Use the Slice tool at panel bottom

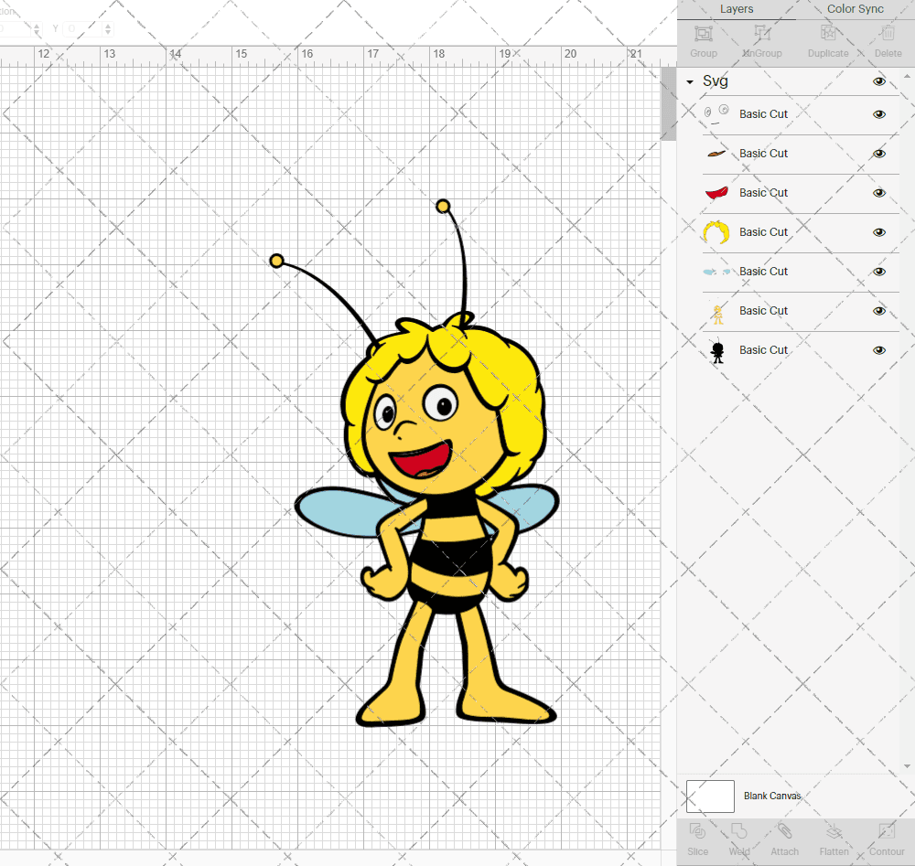pyautogui.click(x=697, y=831)
